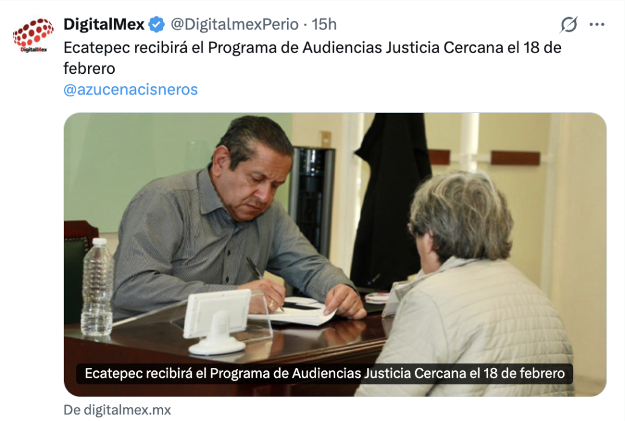Open the three-dot more options menu
The image size is (625, 421).
coord(597,24)
